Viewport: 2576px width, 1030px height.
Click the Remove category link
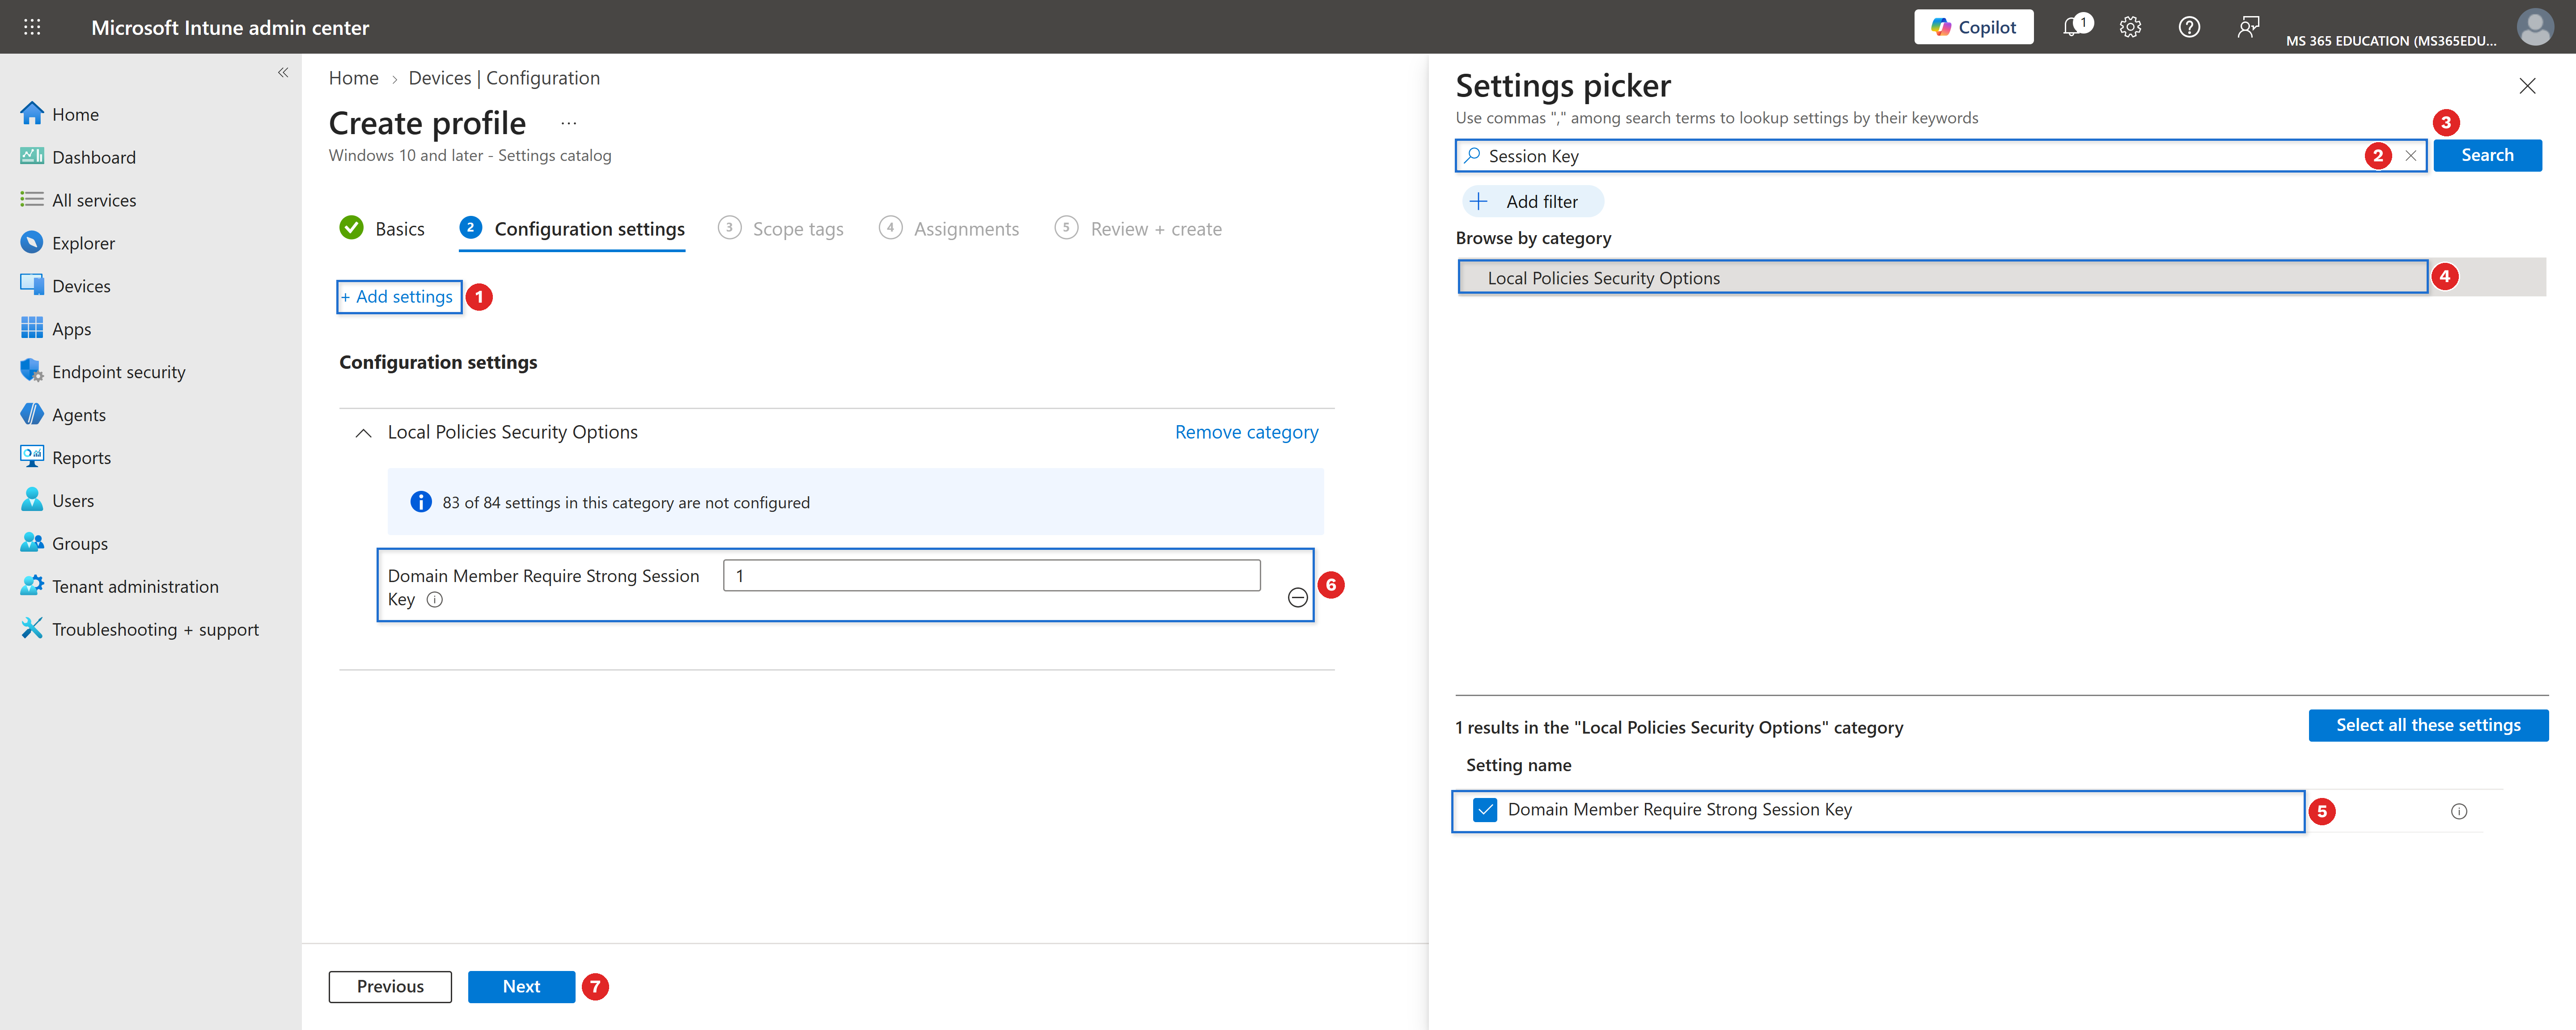1246,432
